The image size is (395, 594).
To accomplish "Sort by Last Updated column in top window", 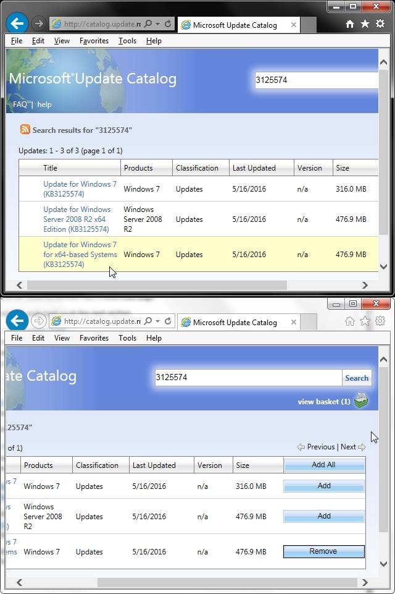I will 262,168.
